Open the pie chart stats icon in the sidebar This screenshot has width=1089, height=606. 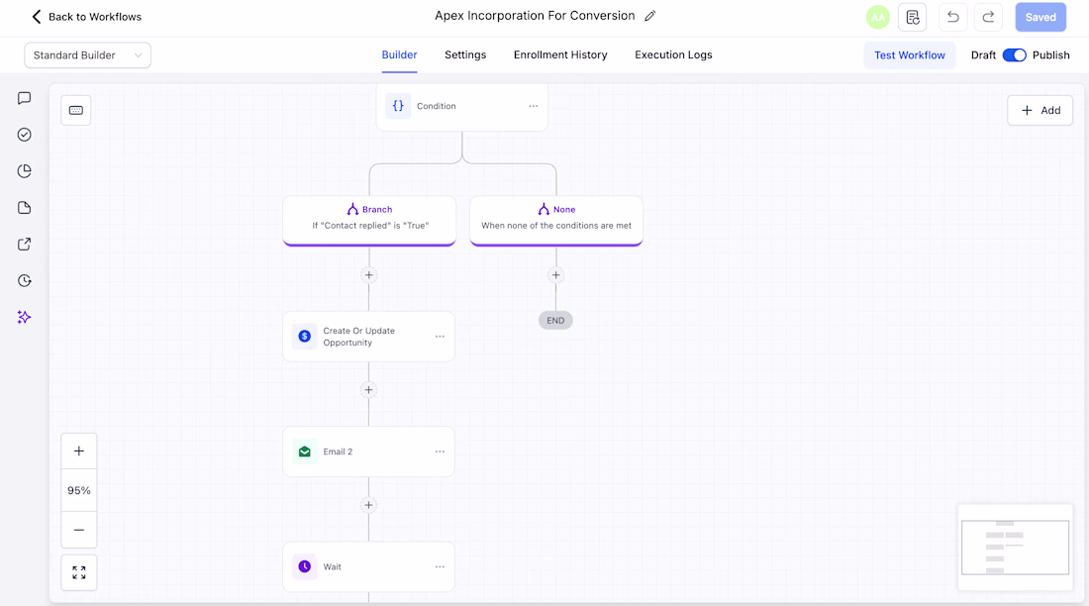coord(25,171)
